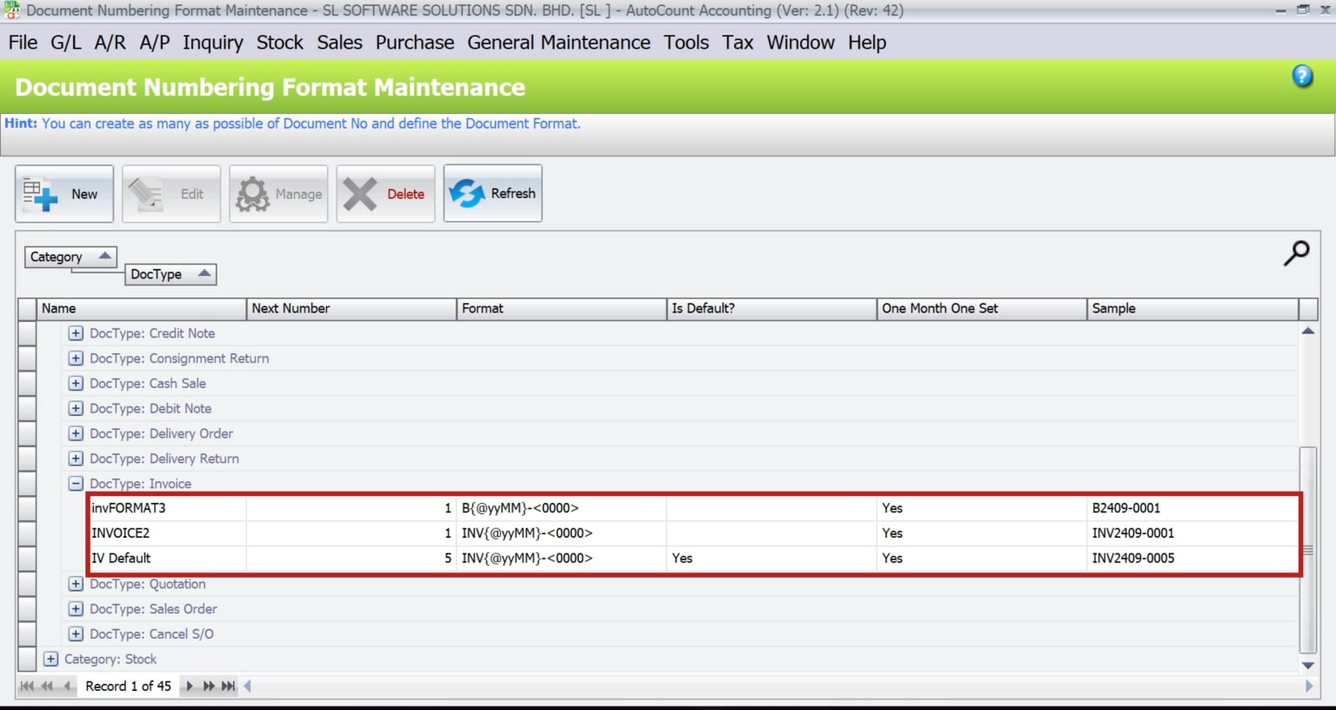Open the search magnifier icon

(1296, 253)
